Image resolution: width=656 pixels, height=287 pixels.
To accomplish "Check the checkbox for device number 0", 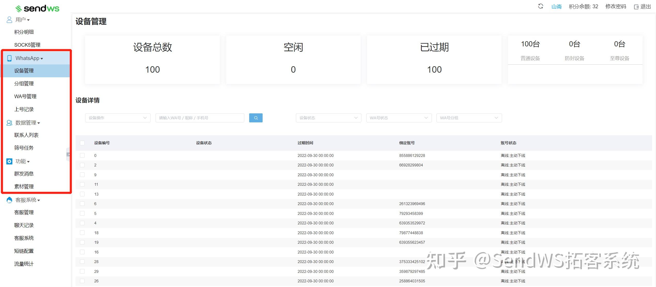I will tap(82, 155).
